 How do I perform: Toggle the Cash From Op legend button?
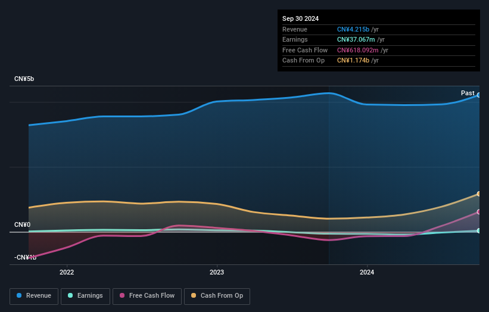217,296
